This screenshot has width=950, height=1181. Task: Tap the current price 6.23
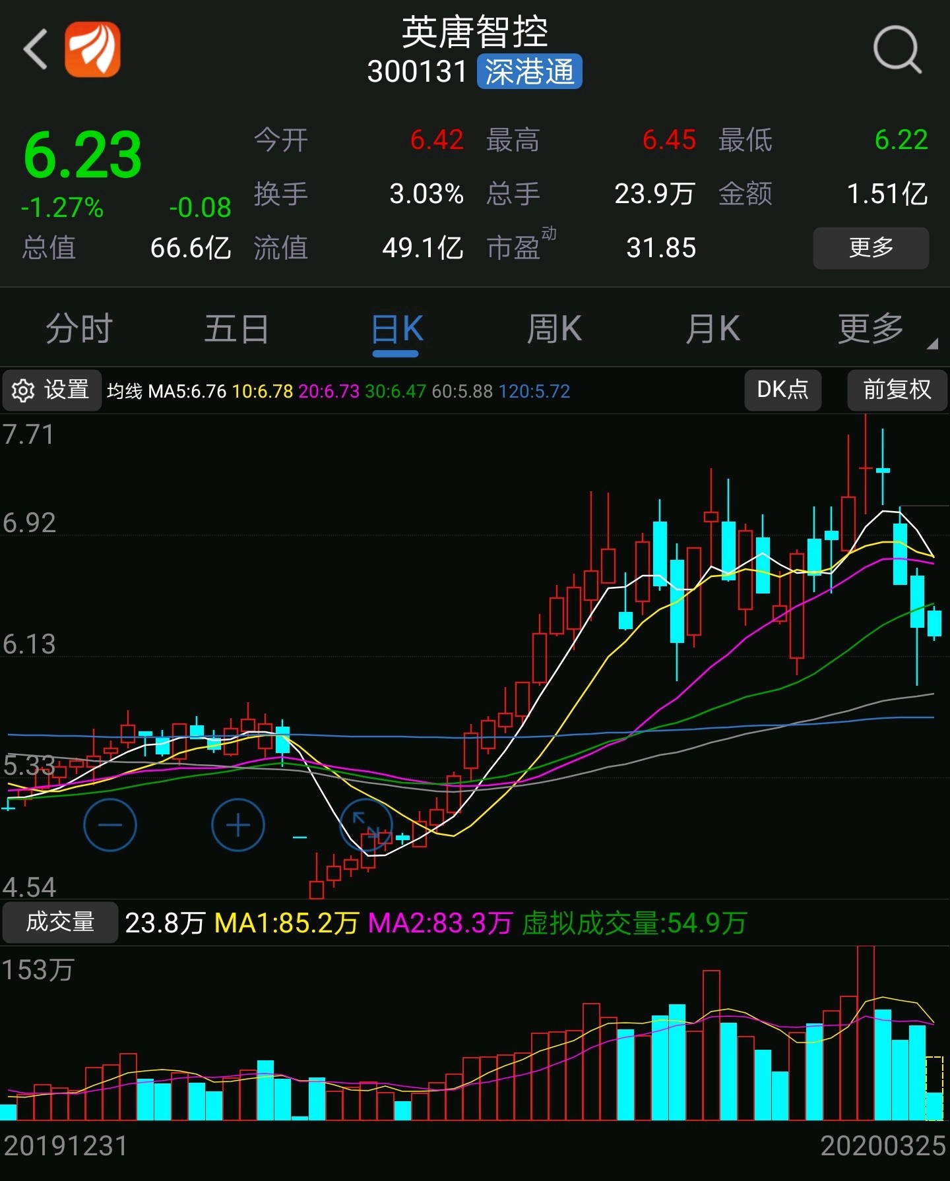pos(82,156)
